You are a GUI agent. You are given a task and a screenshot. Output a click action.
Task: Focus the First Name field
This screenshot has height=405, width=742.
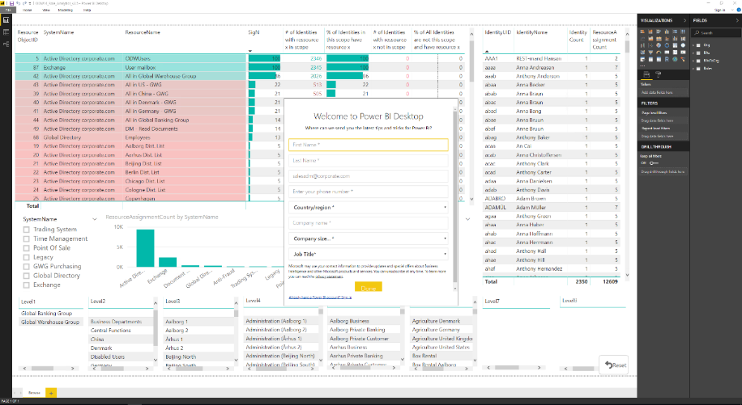click(368, 145)
